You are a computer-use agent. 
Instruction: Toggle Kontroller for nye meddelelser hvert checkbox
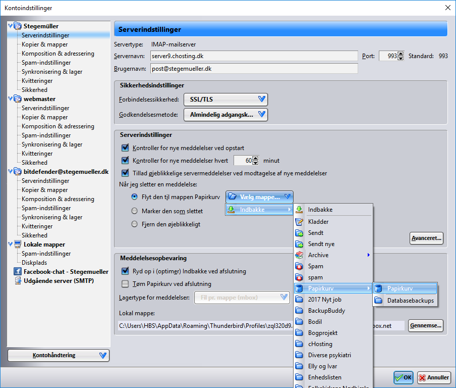pos(125,160)
